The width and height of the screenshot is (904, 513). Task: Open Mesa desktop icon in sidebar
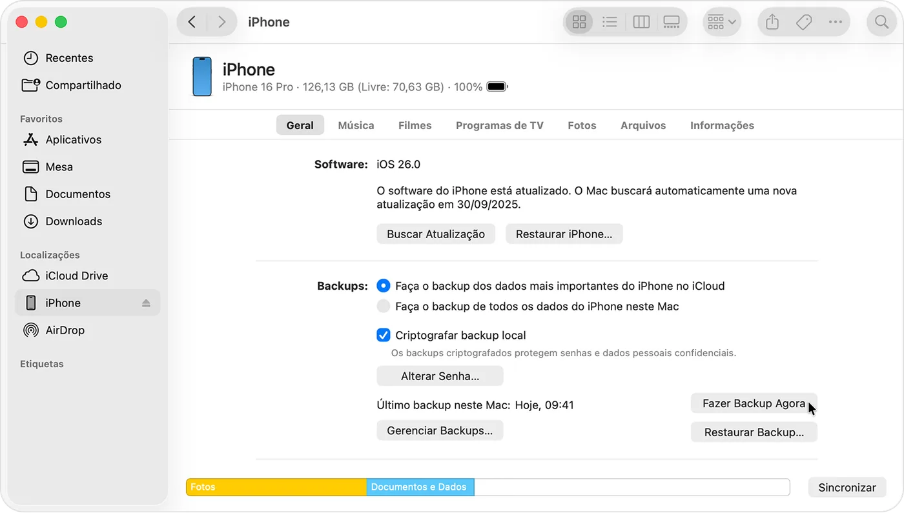pos(30,167)
